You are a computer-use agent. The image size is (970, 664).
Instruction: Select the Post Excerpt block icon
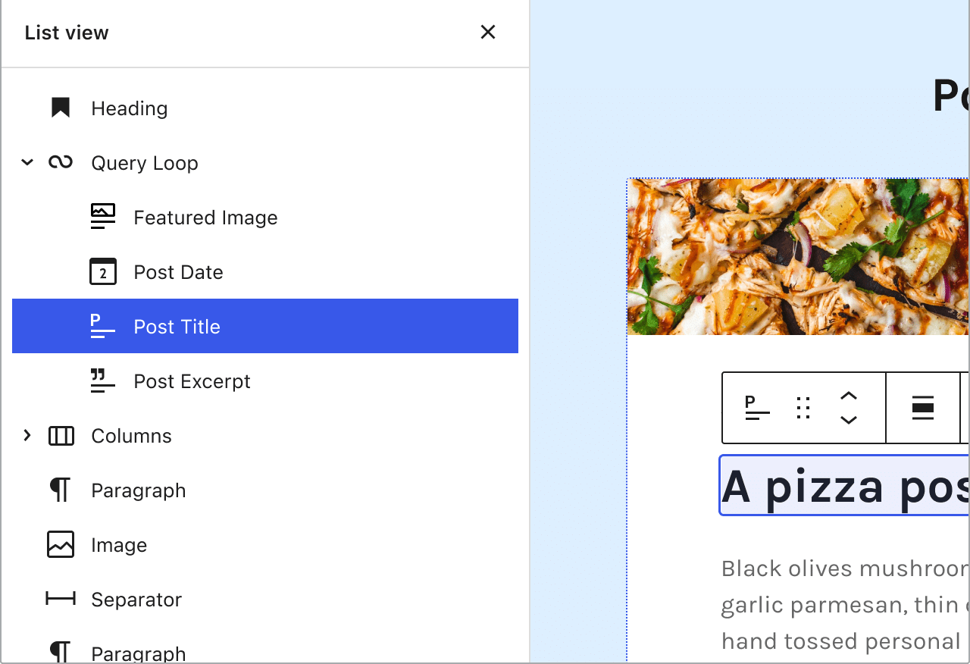(x=103, y=381)
